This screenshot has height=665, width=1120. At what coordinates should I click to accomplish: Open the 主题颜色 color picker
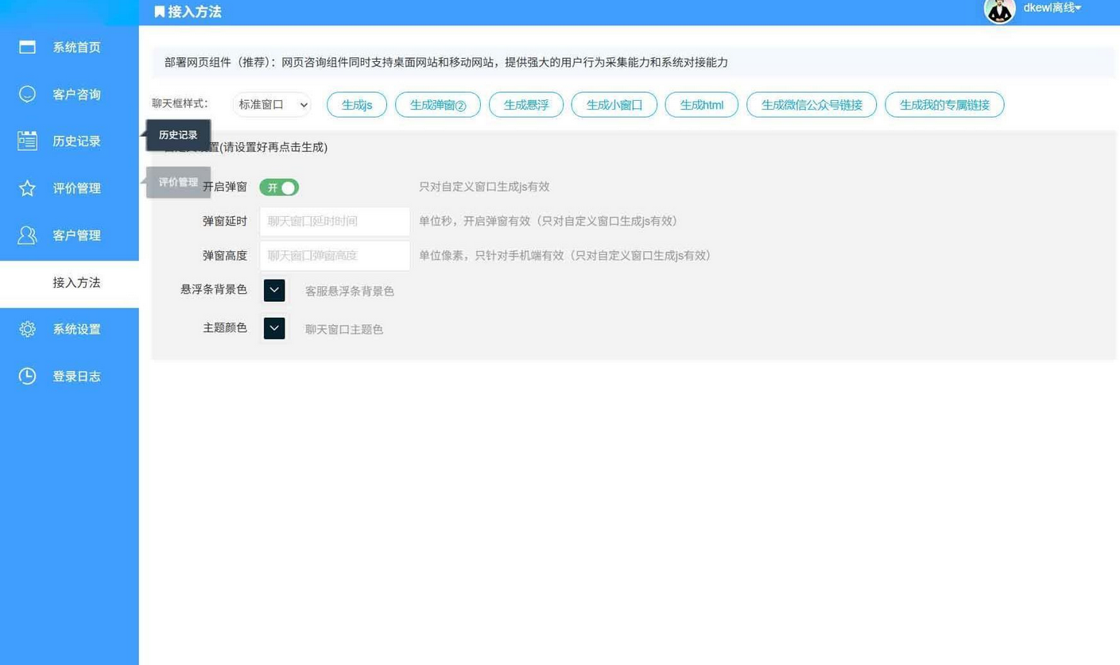click(x=274, y=328)
